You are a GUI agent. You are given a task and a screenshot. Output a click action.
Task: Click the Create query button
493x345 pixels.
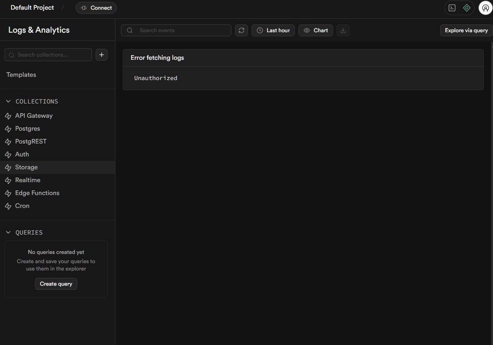[x=56, y=284]
